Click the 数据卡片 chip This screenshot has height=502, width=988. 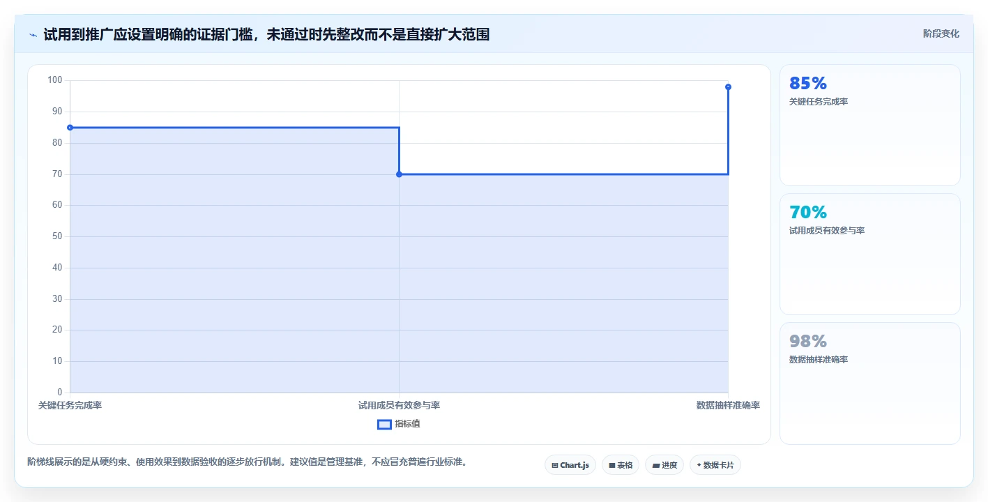click(715, 465)
